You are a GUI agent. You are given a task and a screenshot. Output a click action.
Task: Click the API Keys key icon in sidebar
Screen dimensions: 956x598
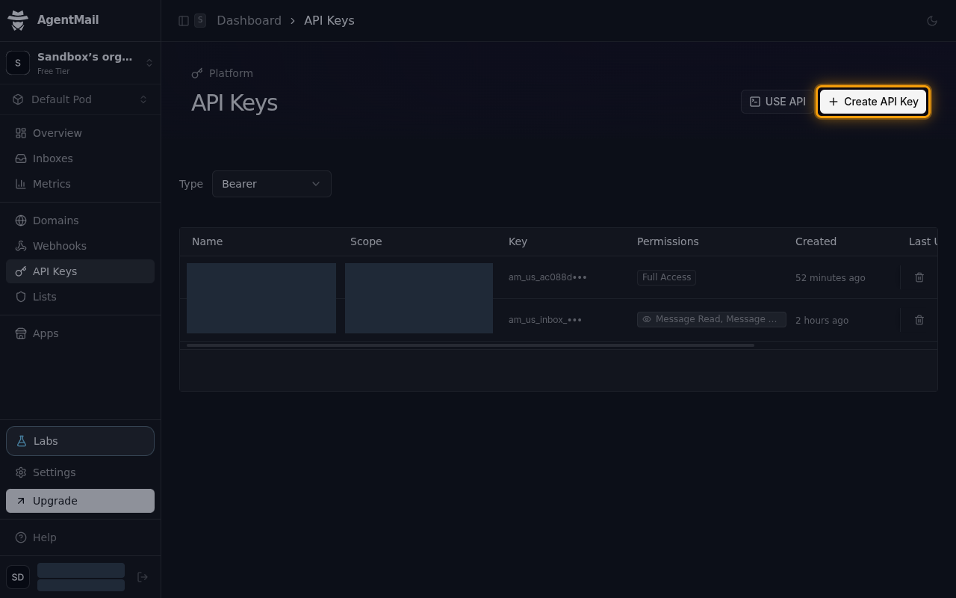coord(21,271)
